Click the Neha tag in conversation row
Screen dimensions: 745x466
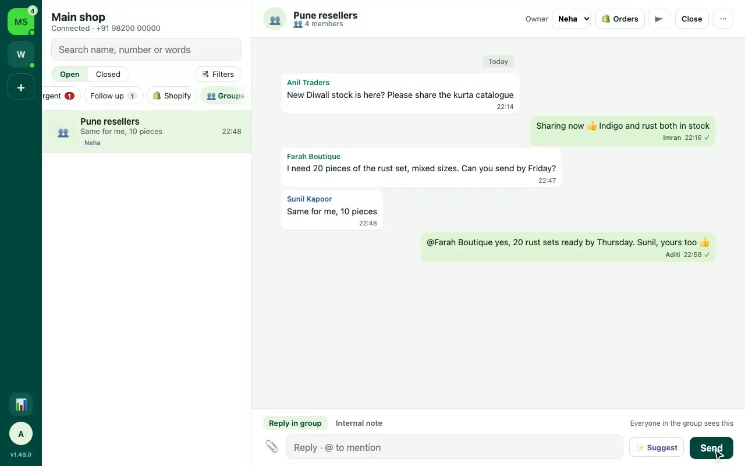[93, 143]
